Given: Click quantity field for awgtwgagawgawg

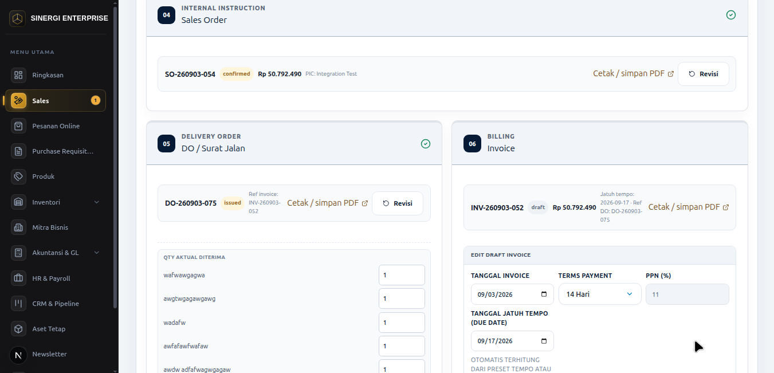Looking at the screenshot, I should (402, 299).
